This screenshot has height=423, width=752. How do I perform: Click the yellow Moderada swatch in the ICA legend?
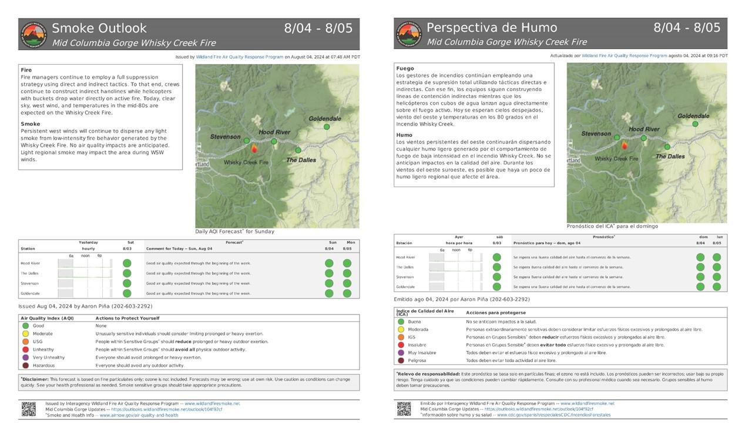click(401, 330)
